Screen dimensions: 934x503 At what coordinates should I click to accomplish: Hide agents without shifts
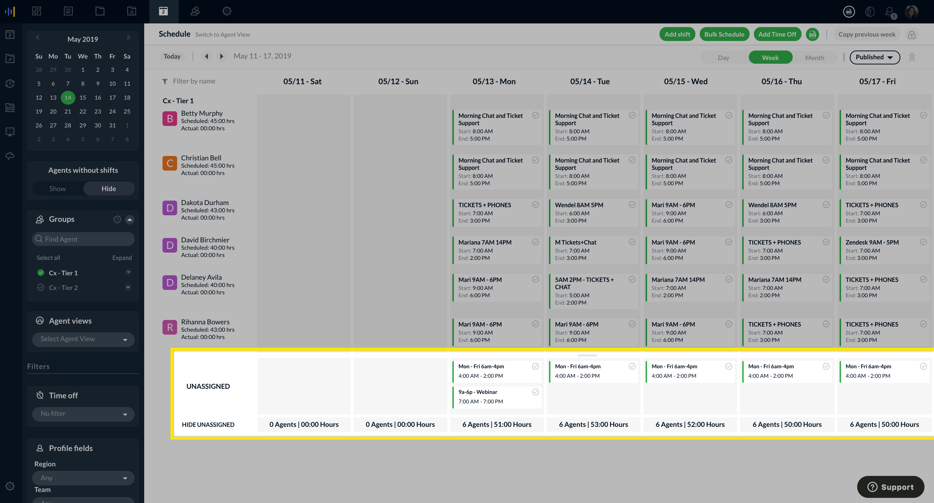(x=109, y=189)
